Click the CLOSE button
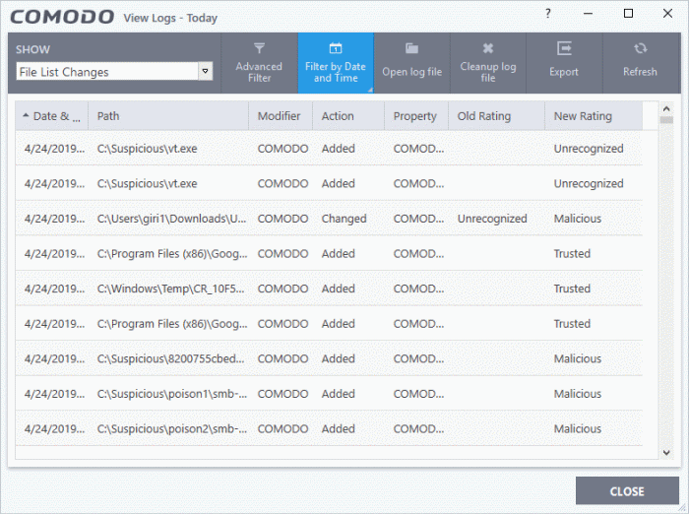Viewport: 689px width, 514px height. click(x=627, y=491)
